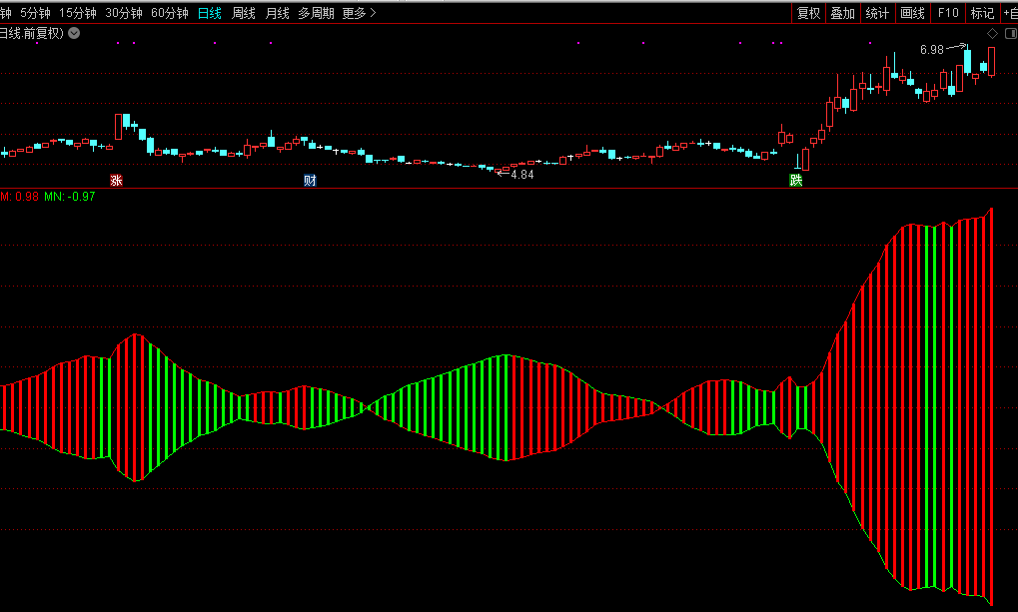The width and height of the screenshot is (1018, 612).
Task: Select the 日线 daily chart tab
Action: point(210,13)
